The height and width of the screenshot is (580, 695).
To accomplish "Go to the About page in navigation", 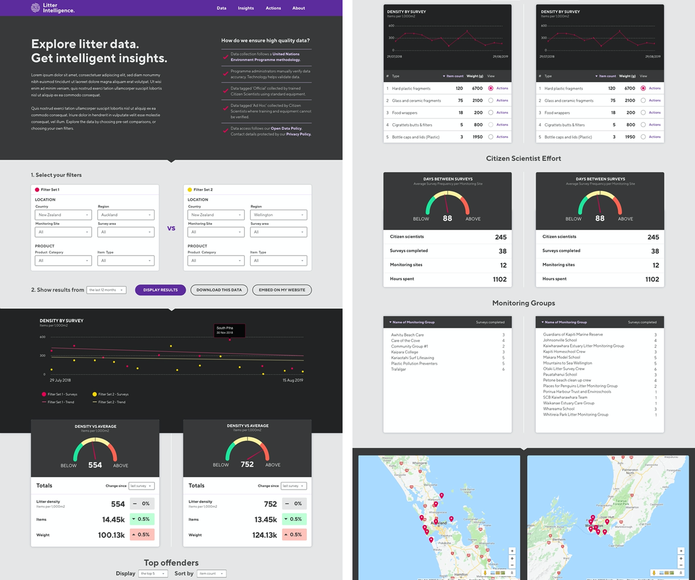I will coord(299,8).
